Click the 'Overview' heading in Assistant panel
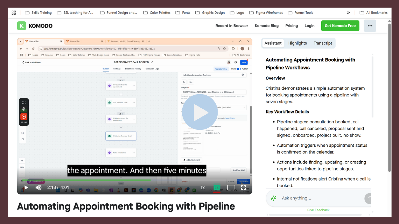399x224 pixels. 275,78
